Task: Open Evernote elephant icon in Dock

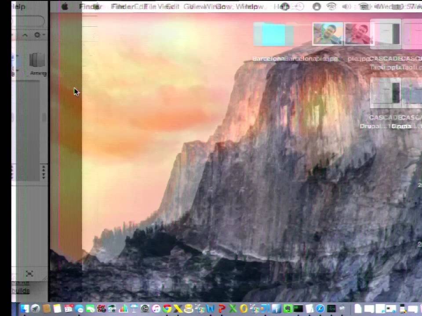Action: 287,309
